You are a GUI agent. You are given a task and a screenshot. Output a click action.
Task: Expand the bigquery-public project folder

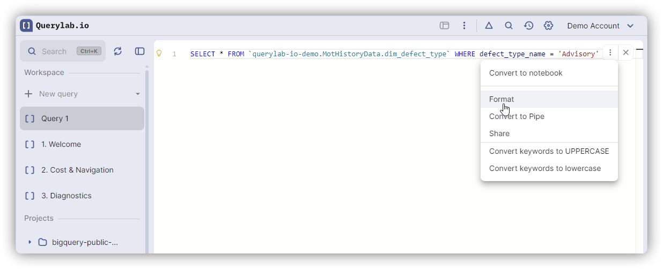click(x=30, y=242)
